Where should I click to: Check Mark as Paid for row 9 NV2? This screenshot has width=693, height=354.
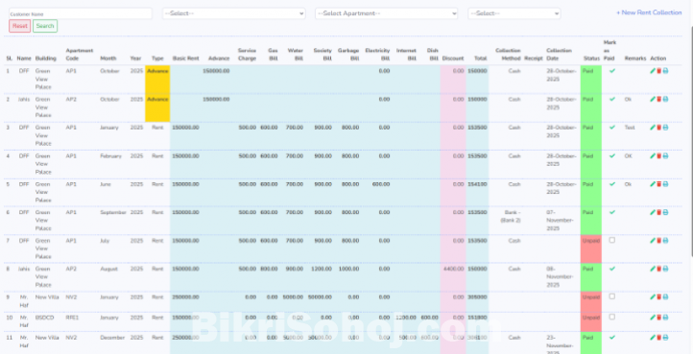click(x=612, y=296)
